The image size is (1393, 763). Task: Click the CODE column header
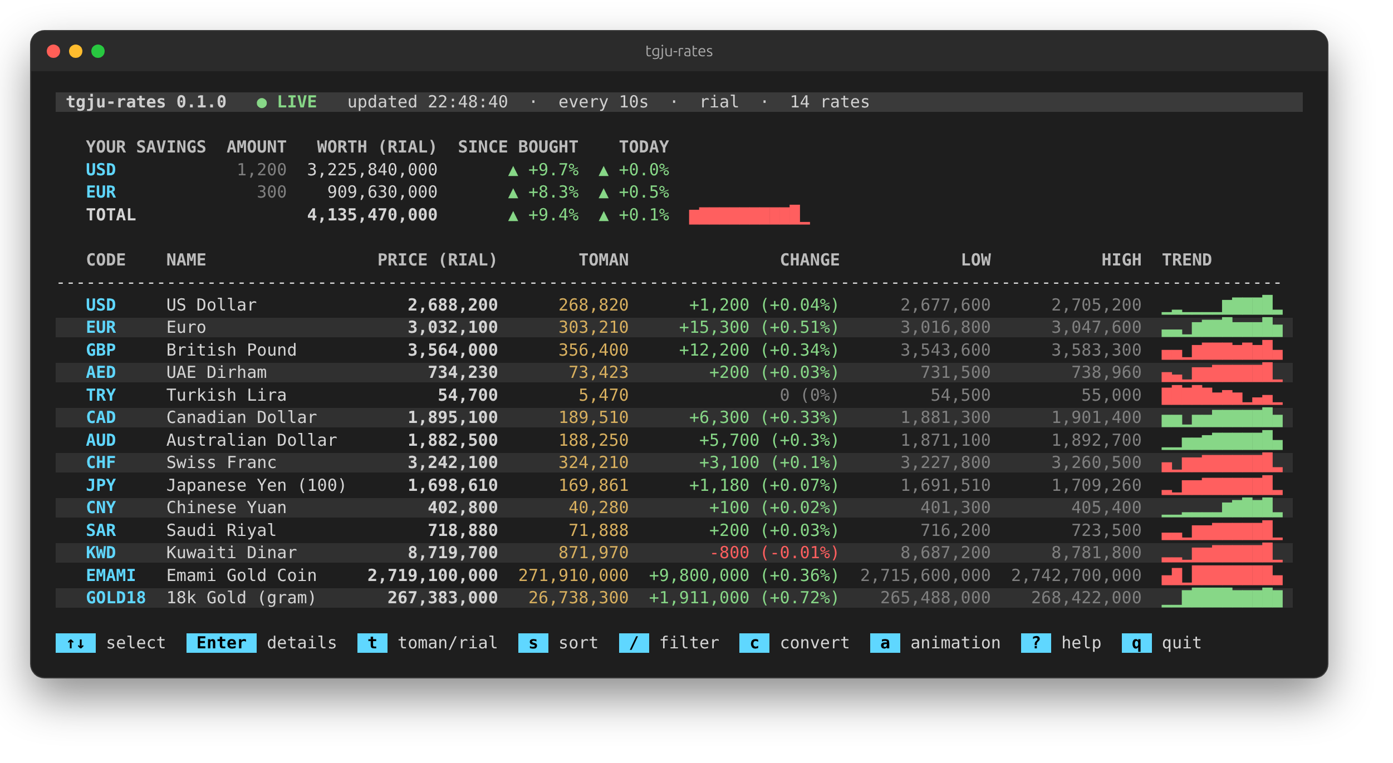(106, 260)
